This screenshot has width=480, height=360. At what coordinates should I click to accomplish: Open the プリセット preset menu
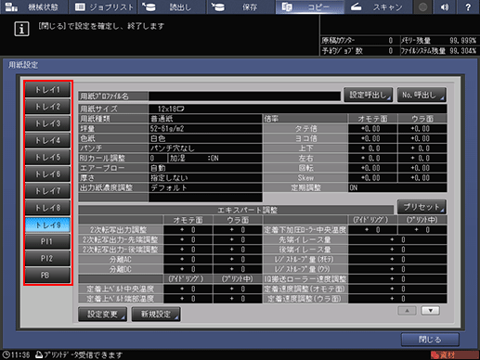pos(422,207)
